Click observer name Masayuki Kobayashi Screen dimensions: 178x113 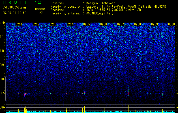(102, 3)
